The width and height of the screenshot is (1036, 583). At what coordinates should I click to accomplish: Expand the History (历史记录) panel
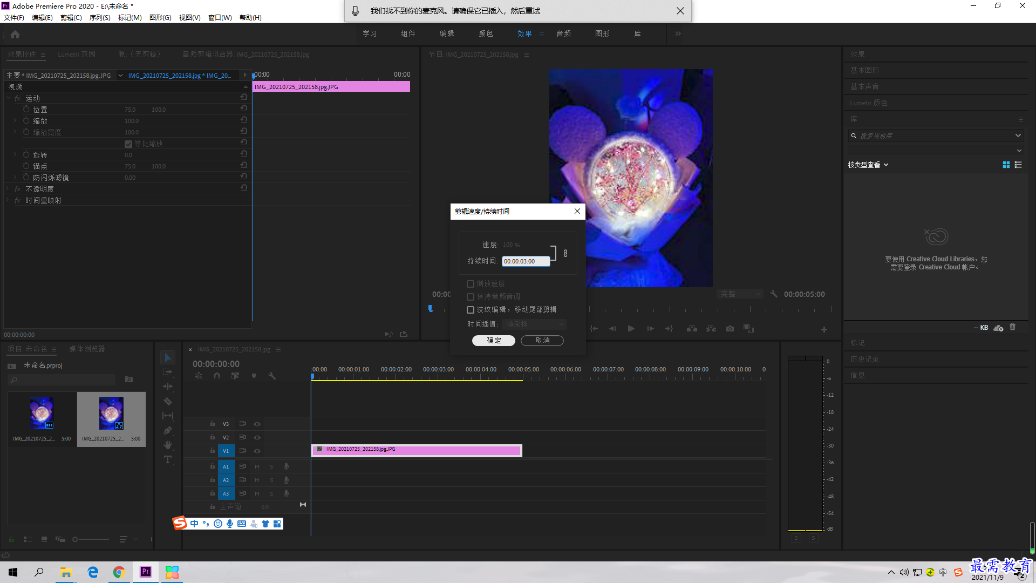[864, 359]
